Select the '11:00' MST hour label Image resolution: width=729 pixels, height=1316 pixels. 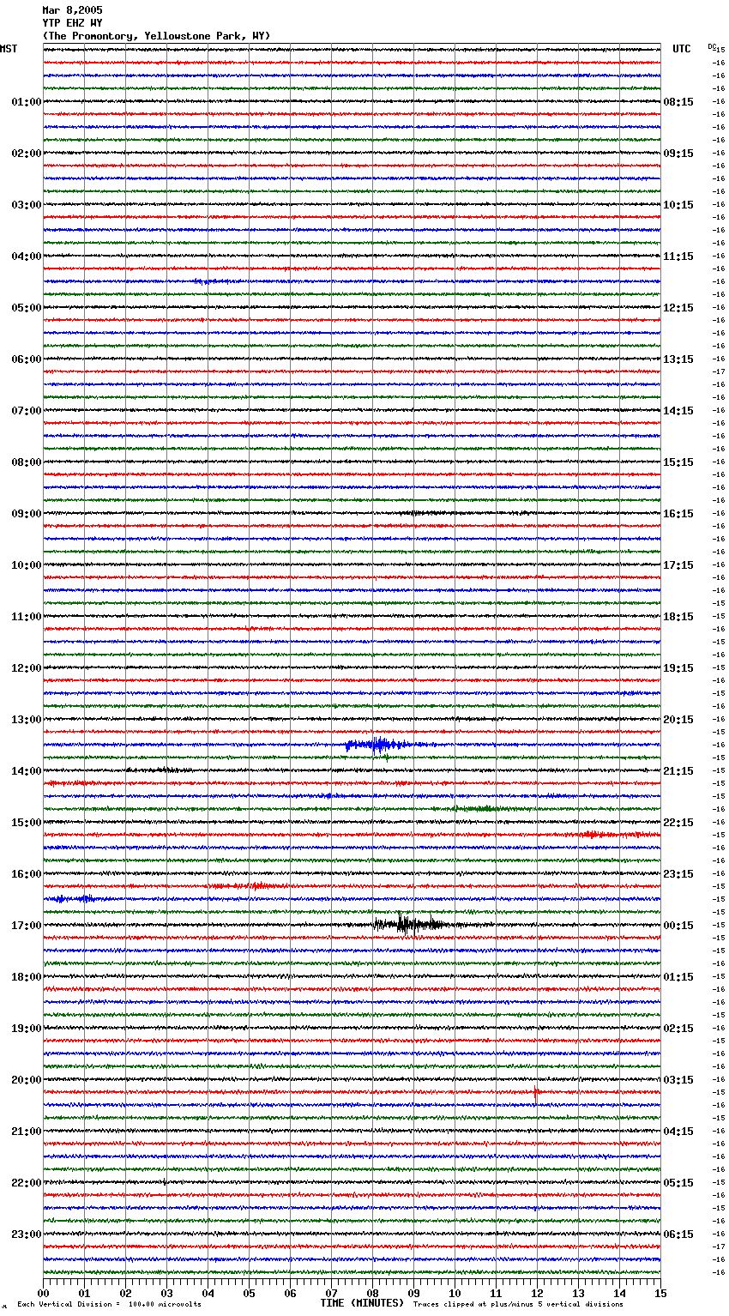[x=27, y=617]
